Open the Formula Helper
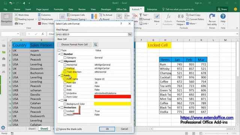This screenshot has height=135, width=240. pyautogui.click(x=181, y=19)
